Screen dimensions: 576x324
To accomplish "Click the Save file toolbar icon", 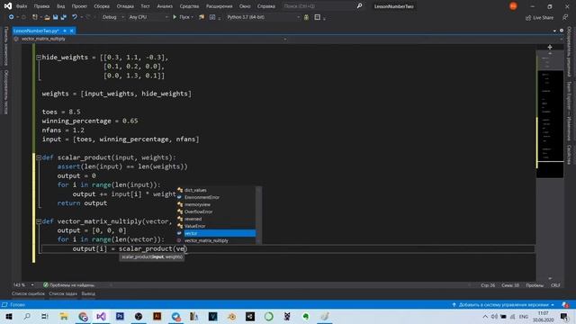I will tap(55, 17).
